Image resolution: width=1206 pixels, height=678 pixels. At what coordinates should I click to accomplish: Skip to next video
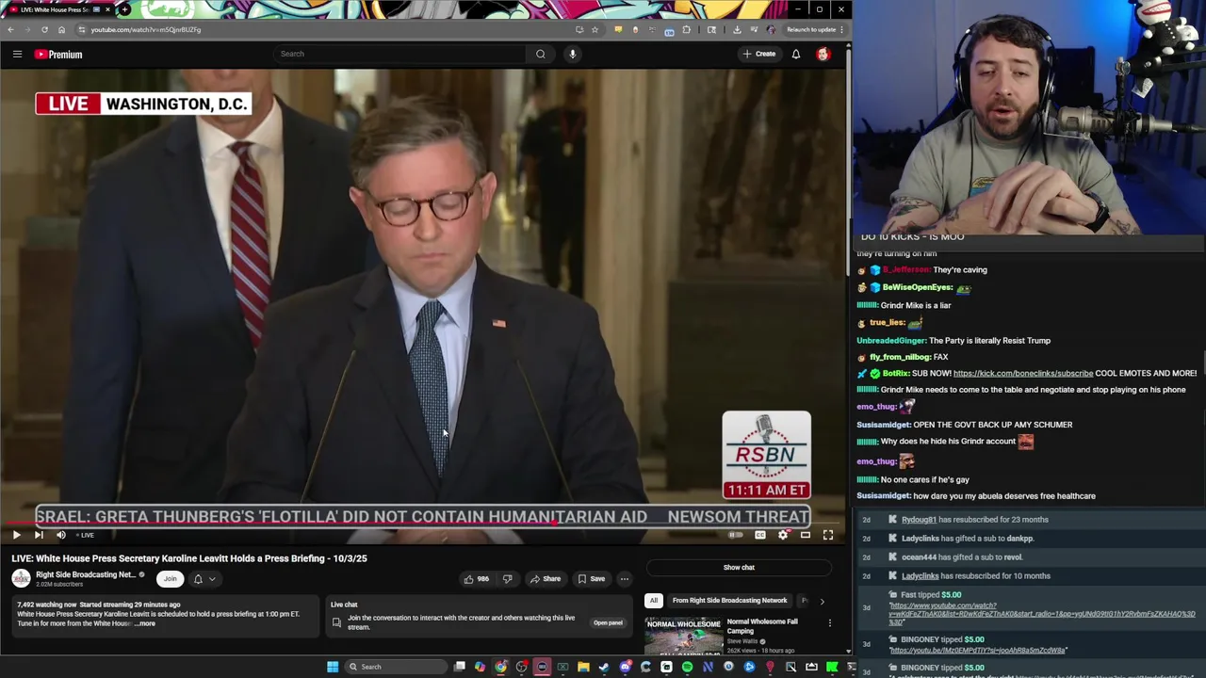click(x=39, y=535)
